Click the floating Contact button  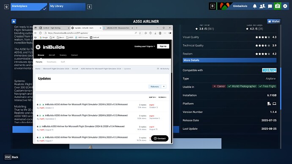[160, 138]
